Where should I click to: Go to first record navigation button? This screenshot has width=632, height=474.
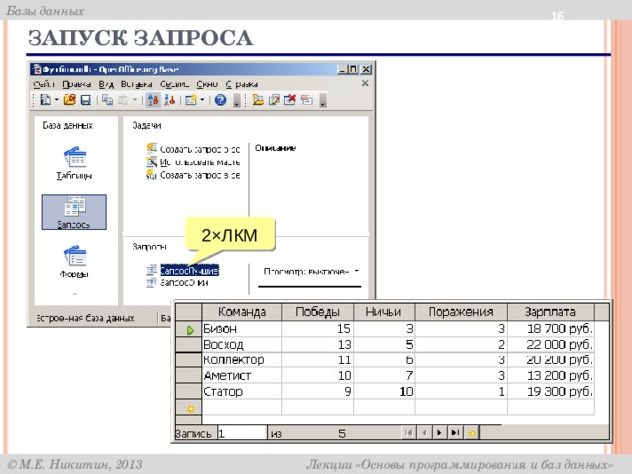coord(408,433)
